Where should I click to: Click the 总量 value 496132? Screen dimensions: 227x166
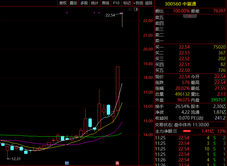[182, 94]
